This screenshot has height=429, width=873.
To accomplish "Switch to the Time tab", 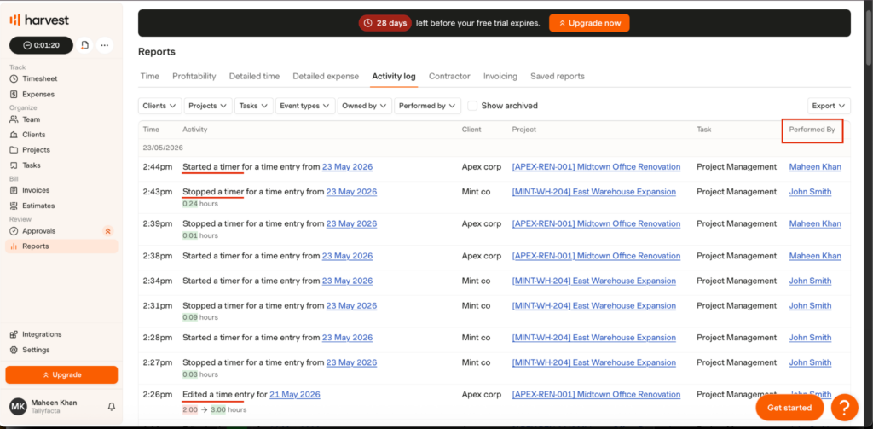I will 150,76.
